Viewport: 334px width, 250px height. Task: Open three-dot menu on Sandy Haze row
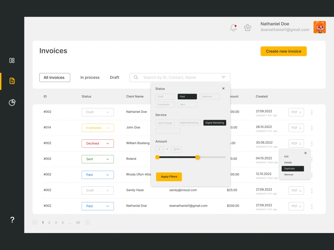coord(312,191)
